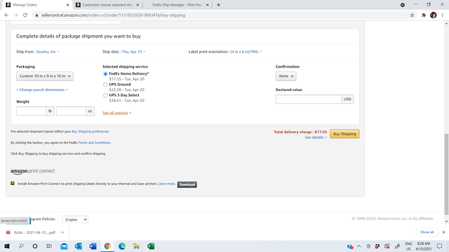This screenshot has height=252, width=449.
Task: Open Ship from Sicamu, Inc dropdown
Action: point(48,52)
